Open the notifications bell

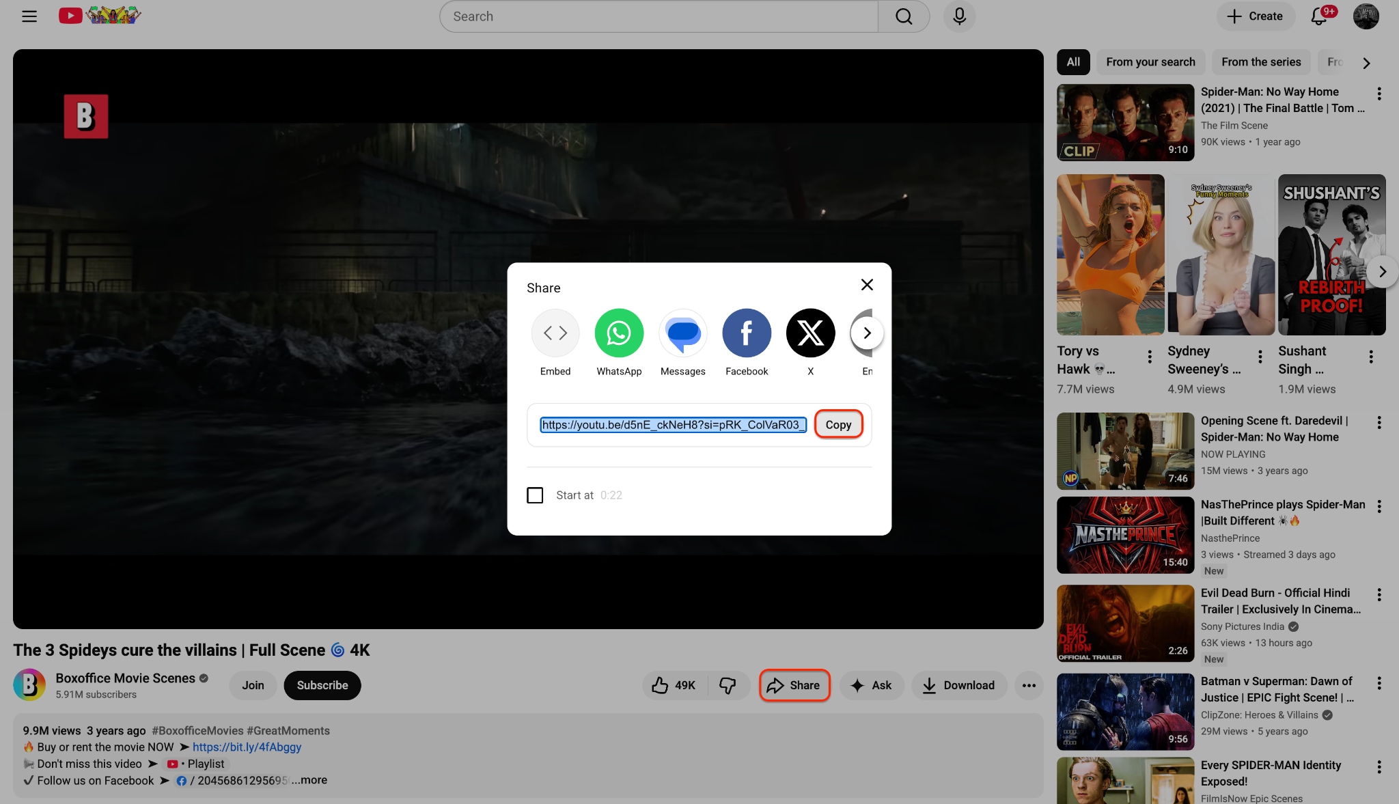1319,16
